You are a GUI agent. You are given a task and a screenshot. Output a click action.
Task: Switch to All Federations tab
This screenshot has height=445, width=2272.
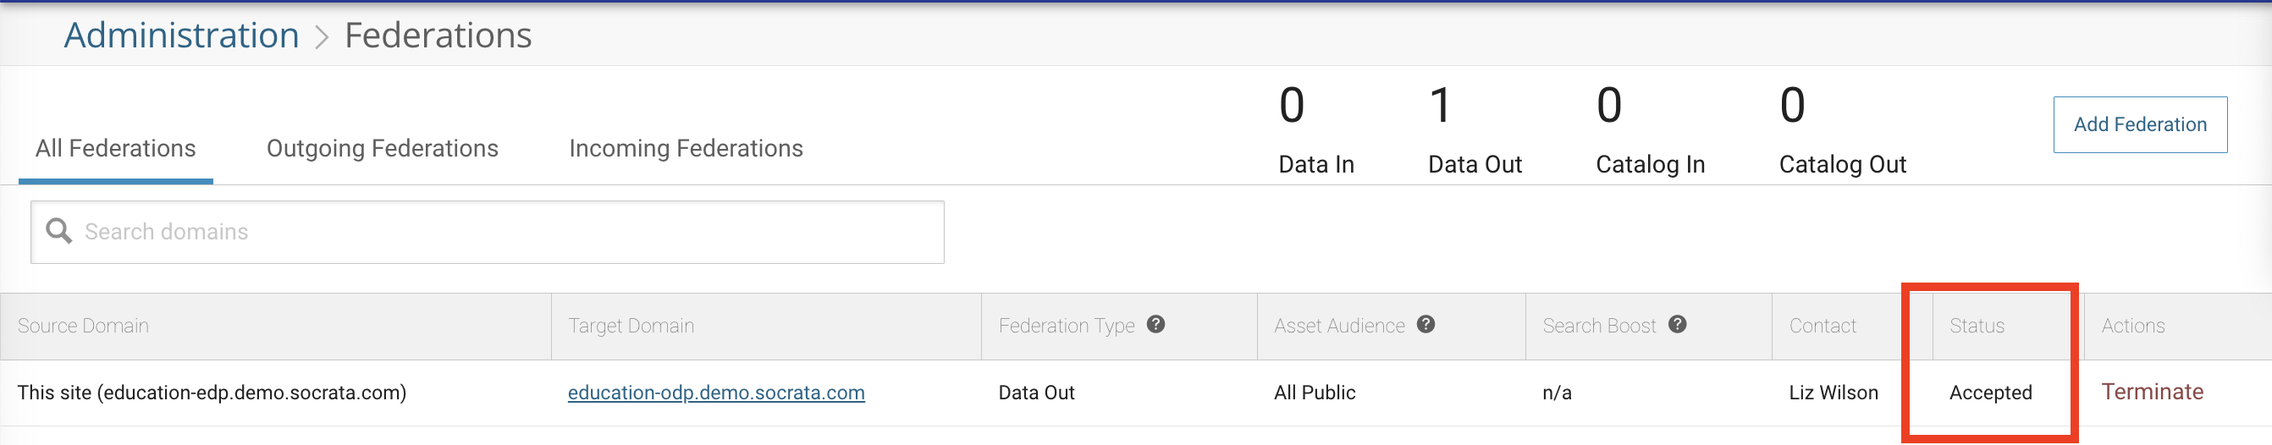click(x=115, y=149)
